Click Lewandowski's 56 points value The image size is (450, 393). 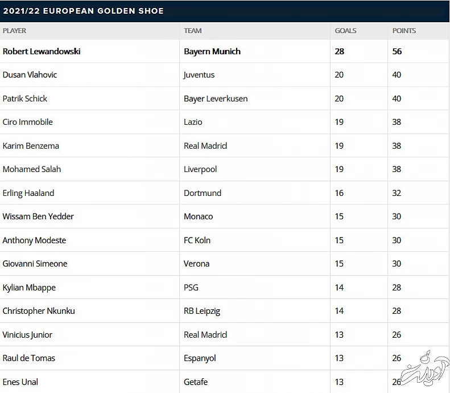point(397,51)
